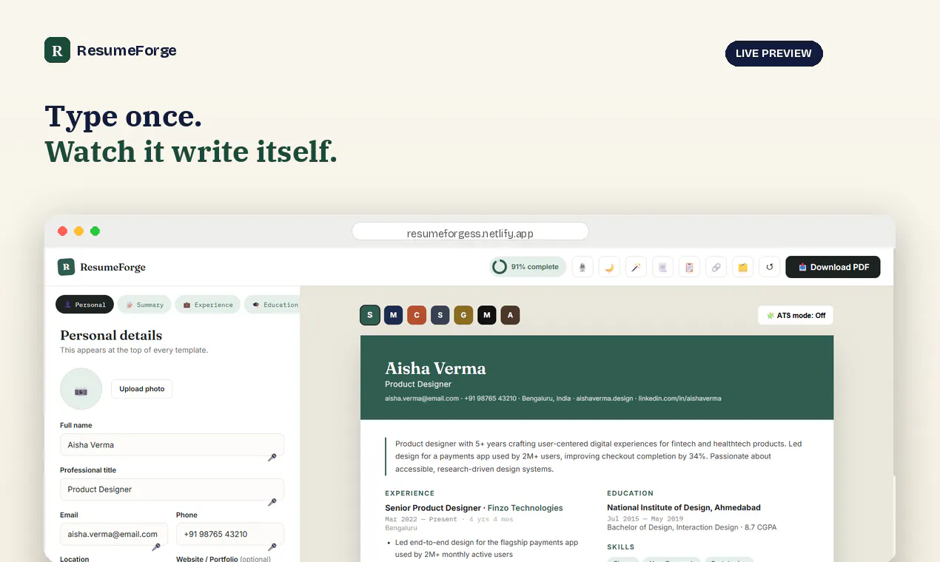Click the SKILLS section heading in the resume
Image resolution: width=940 pixels, height=562 pixels.
coord(621,547)
